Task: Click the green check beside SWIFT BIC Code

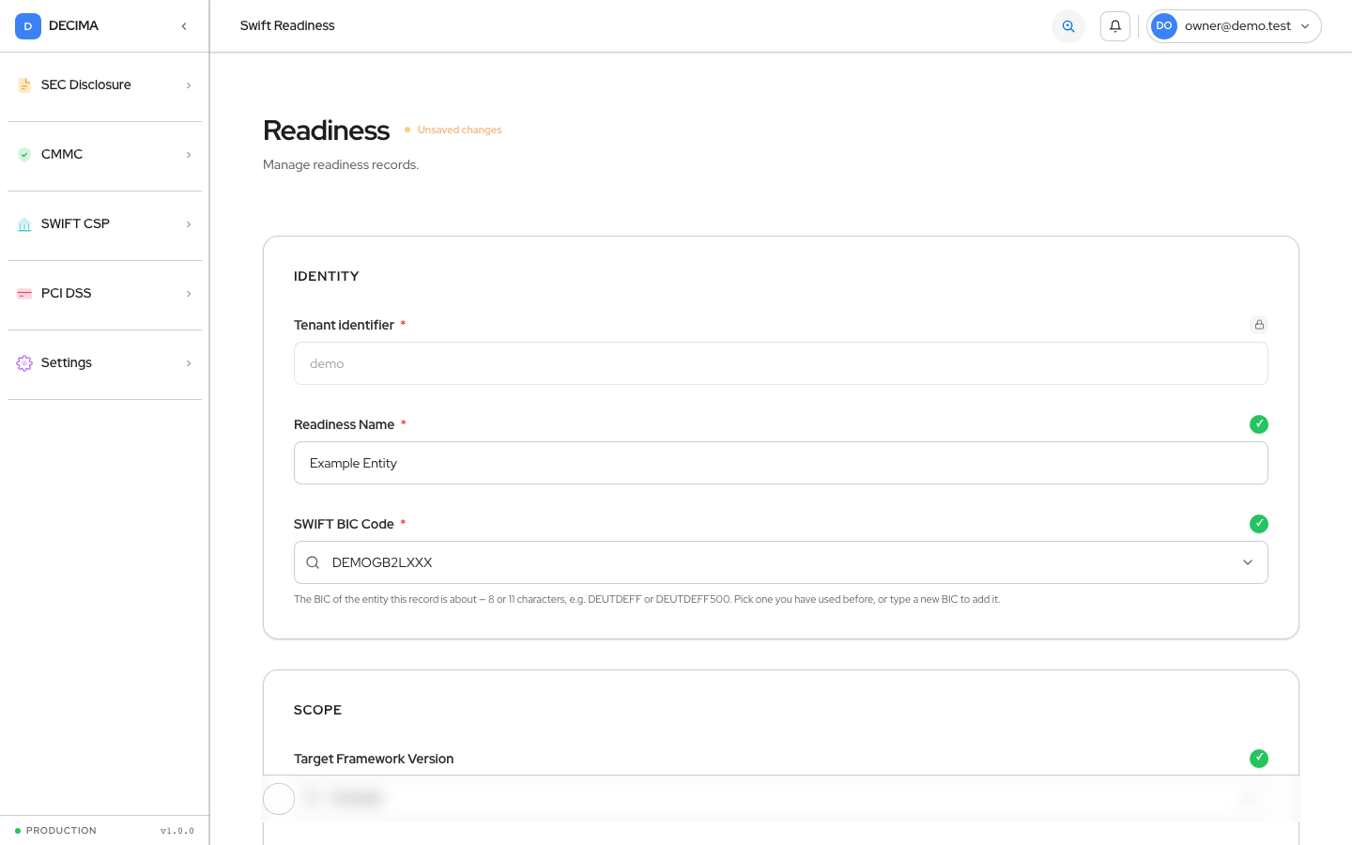Action: (1259, 524)
